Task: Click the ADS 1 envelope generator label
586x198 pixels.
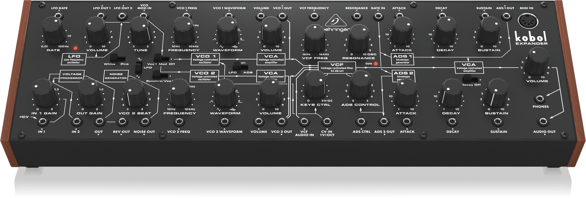Action: pyautogui.click(x=402, y=59)
